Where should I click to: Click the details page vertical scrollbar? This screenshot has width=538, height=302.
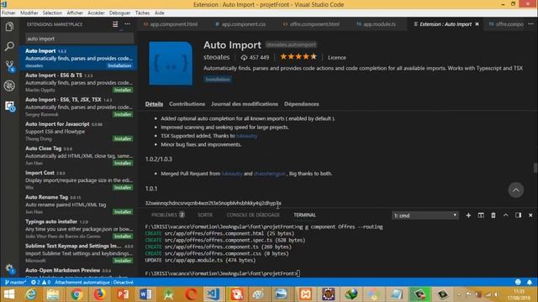tap(535, 168)
